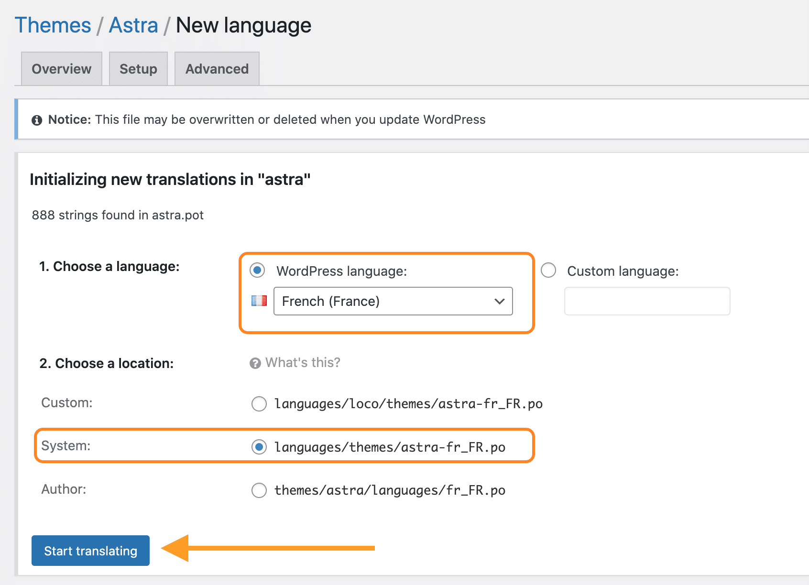Select the WordPress language radio button

(x=258, y=271)
